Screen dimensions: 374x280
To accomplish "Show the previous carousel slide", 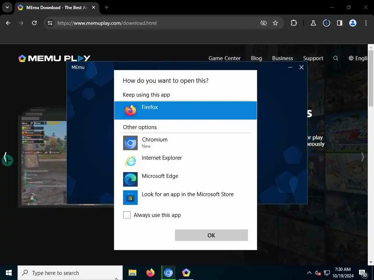I will pyautogui.click(x=5, y=157).
